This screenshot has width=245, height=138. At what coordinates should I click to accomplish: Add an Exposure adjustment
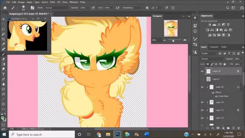pyautogui.click(x=224, y=25)
